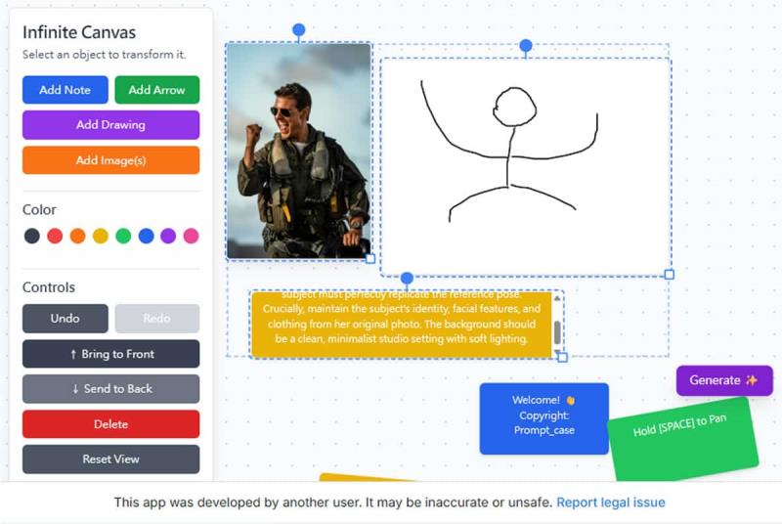Open the Add Image(s) uploader
The height and width of the screenshot is (524, 782).
pyautogui.click(x=110, y=160)
